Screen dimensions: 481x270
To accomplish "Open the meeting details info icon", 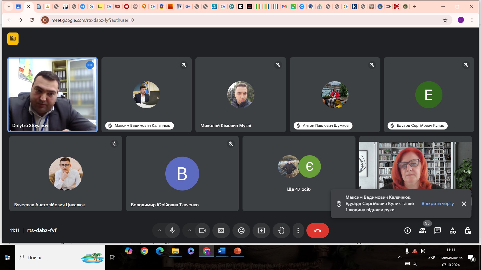I will [408, 230].
